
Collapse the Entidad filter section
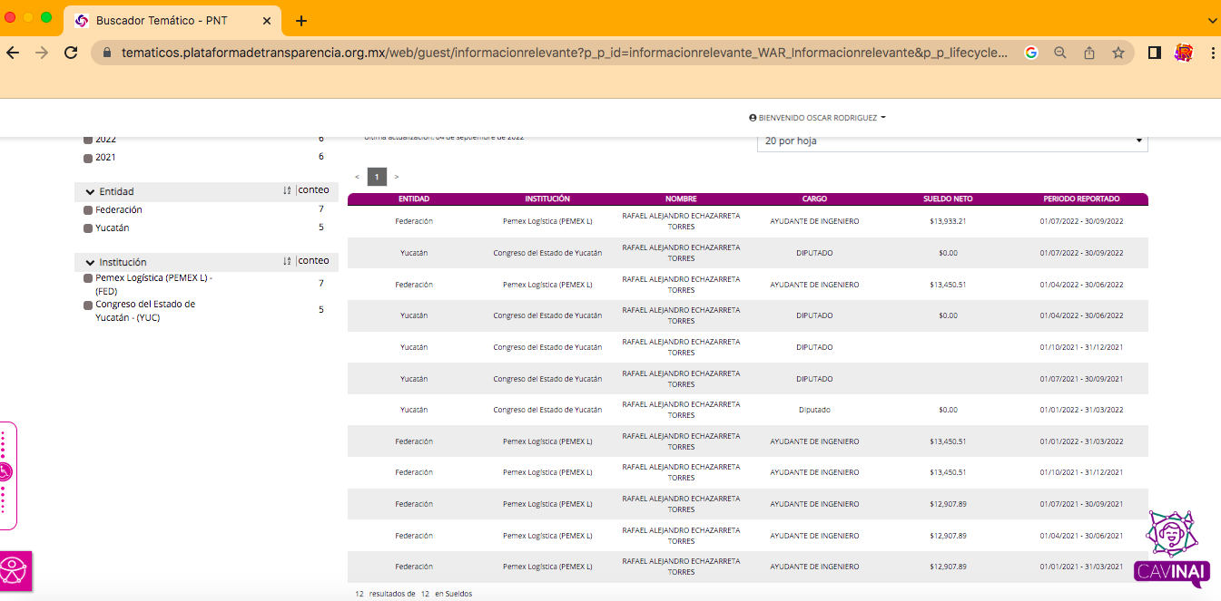(90, 192)
